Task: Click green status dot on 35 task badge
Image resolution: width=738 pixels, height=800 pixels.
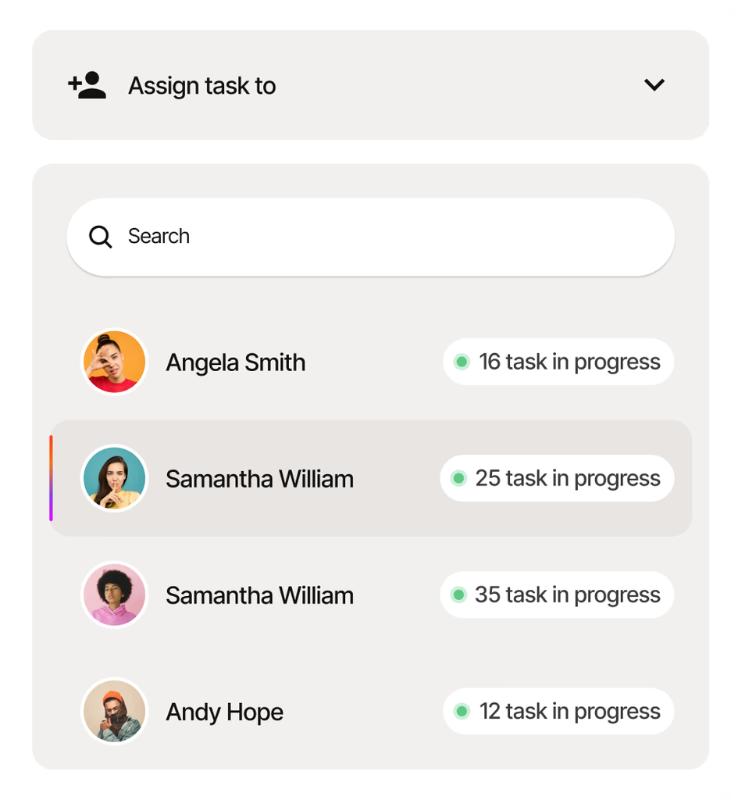Action: [458, 595]
